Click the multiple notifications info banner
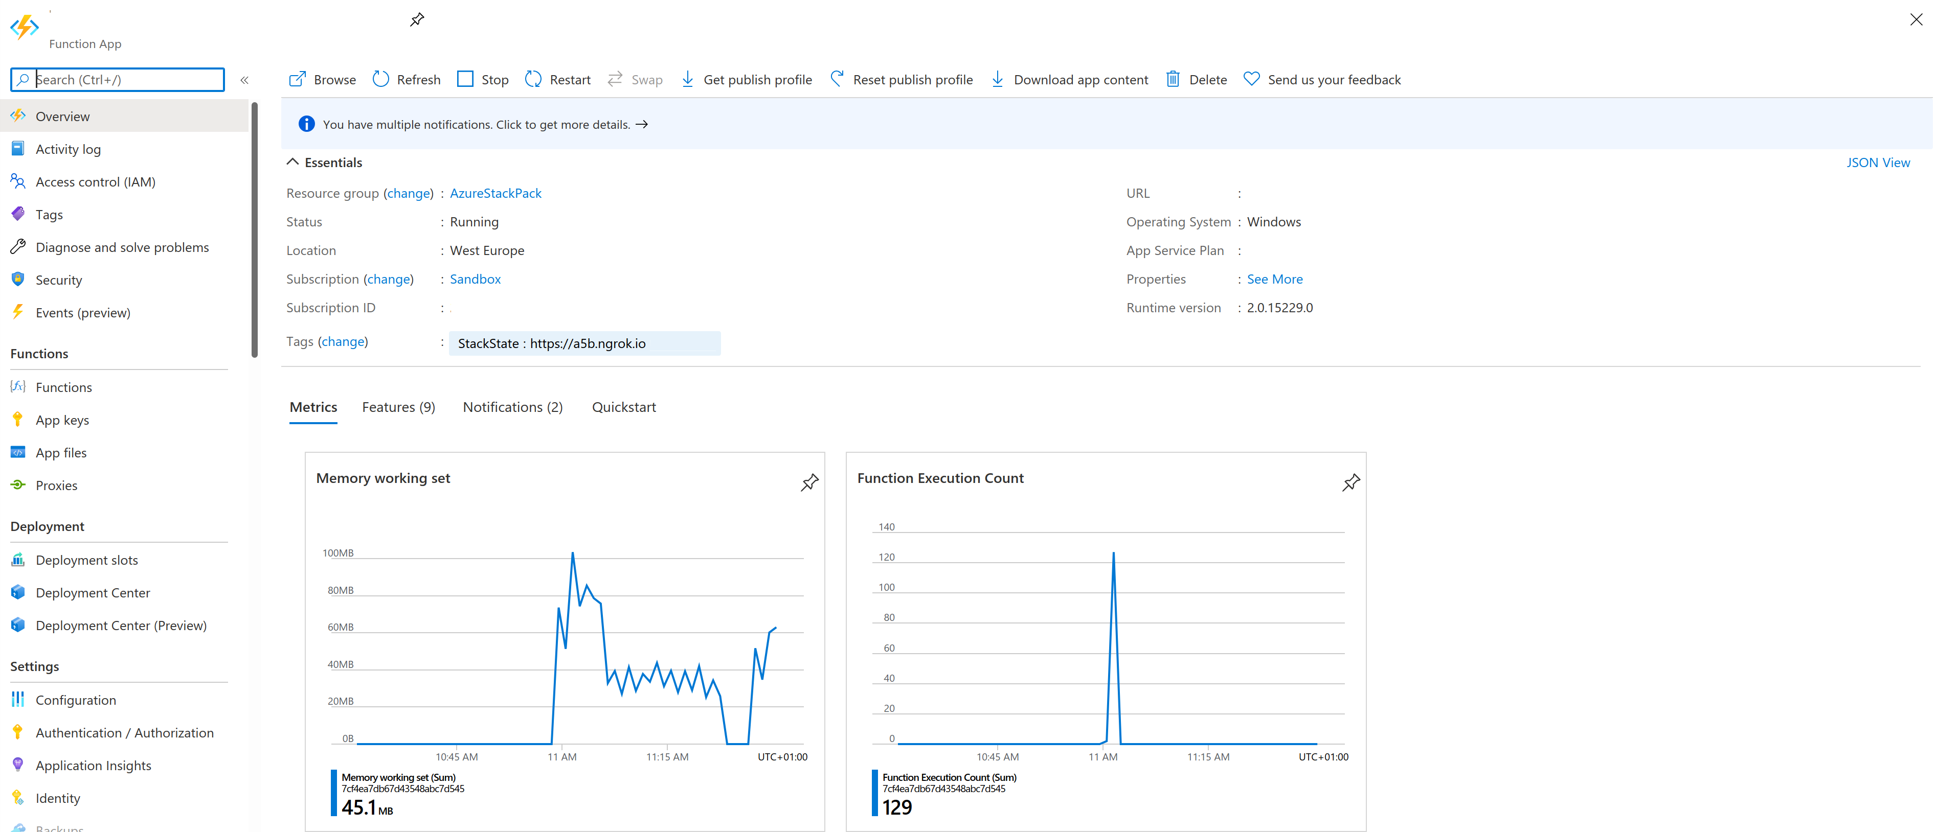The image size is (1936, 832). [1106, 124]
